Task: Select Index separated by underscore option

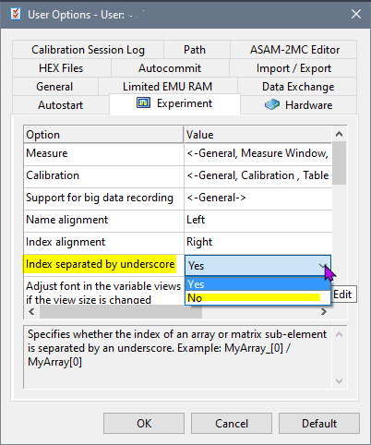Action: (x=103, y=264)
